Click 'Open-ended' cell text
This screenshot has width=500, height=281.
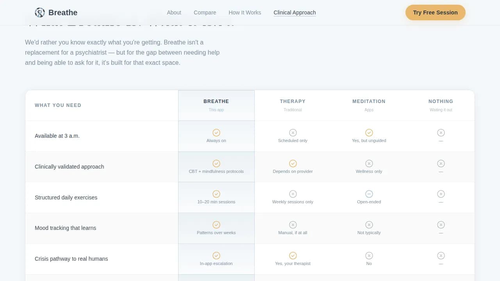point(369,202)
